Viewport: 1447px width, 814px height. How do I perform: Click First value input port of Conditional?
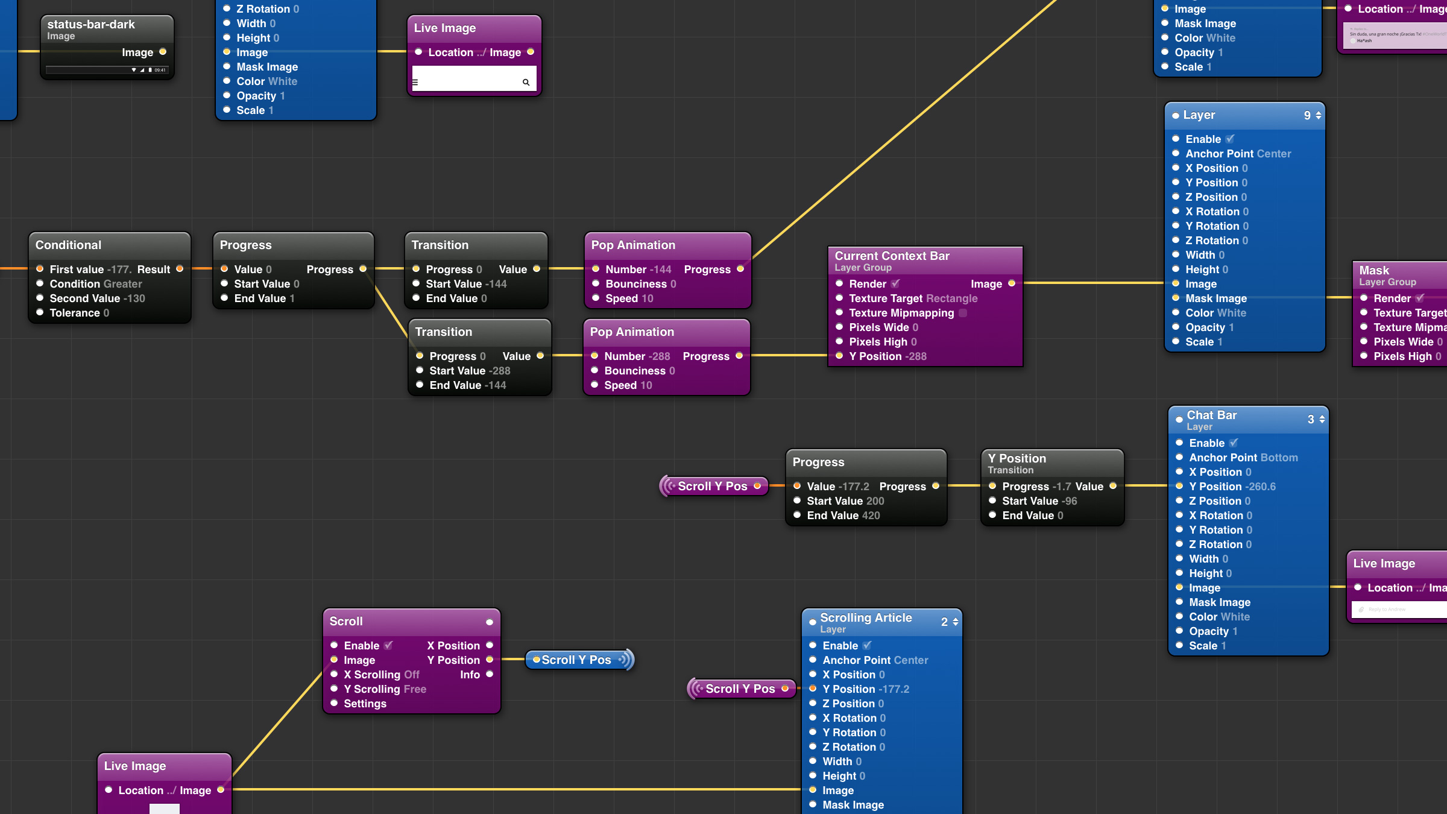coord(40,269)
